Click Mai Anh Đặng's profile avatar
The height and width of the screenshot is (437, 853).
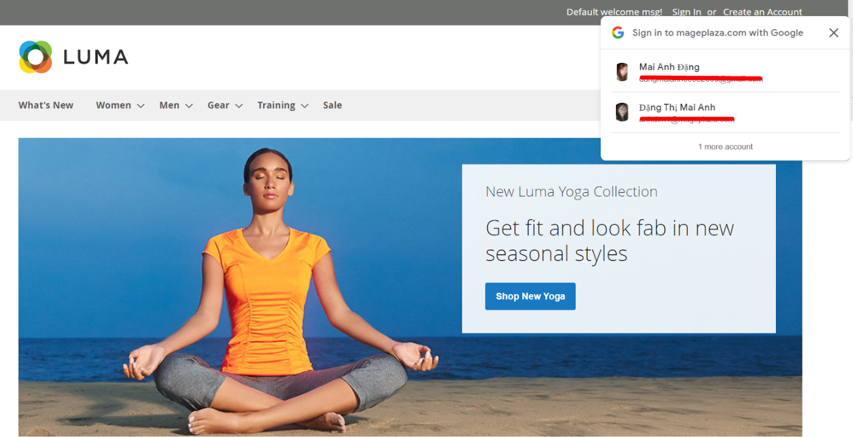point(622,72)
